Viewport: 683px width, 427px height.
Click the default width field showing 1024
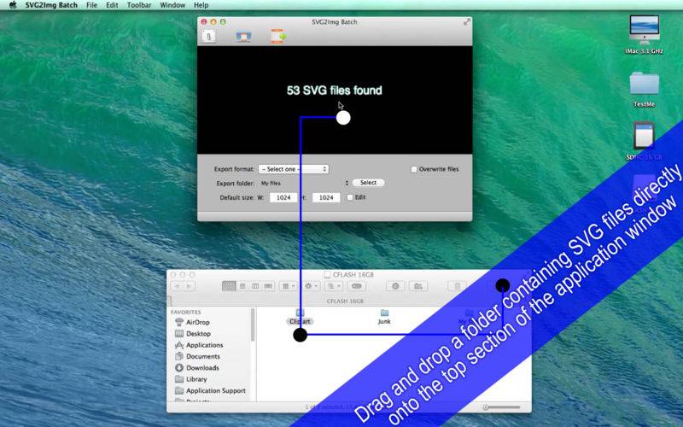(x=283, y=197)
